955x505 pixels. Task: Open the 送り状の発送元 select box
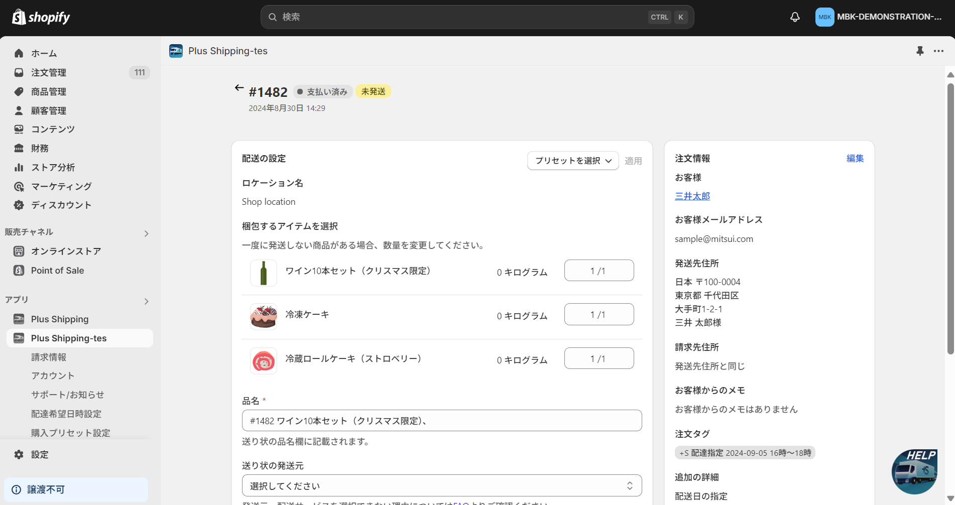[x=442, y=485]
